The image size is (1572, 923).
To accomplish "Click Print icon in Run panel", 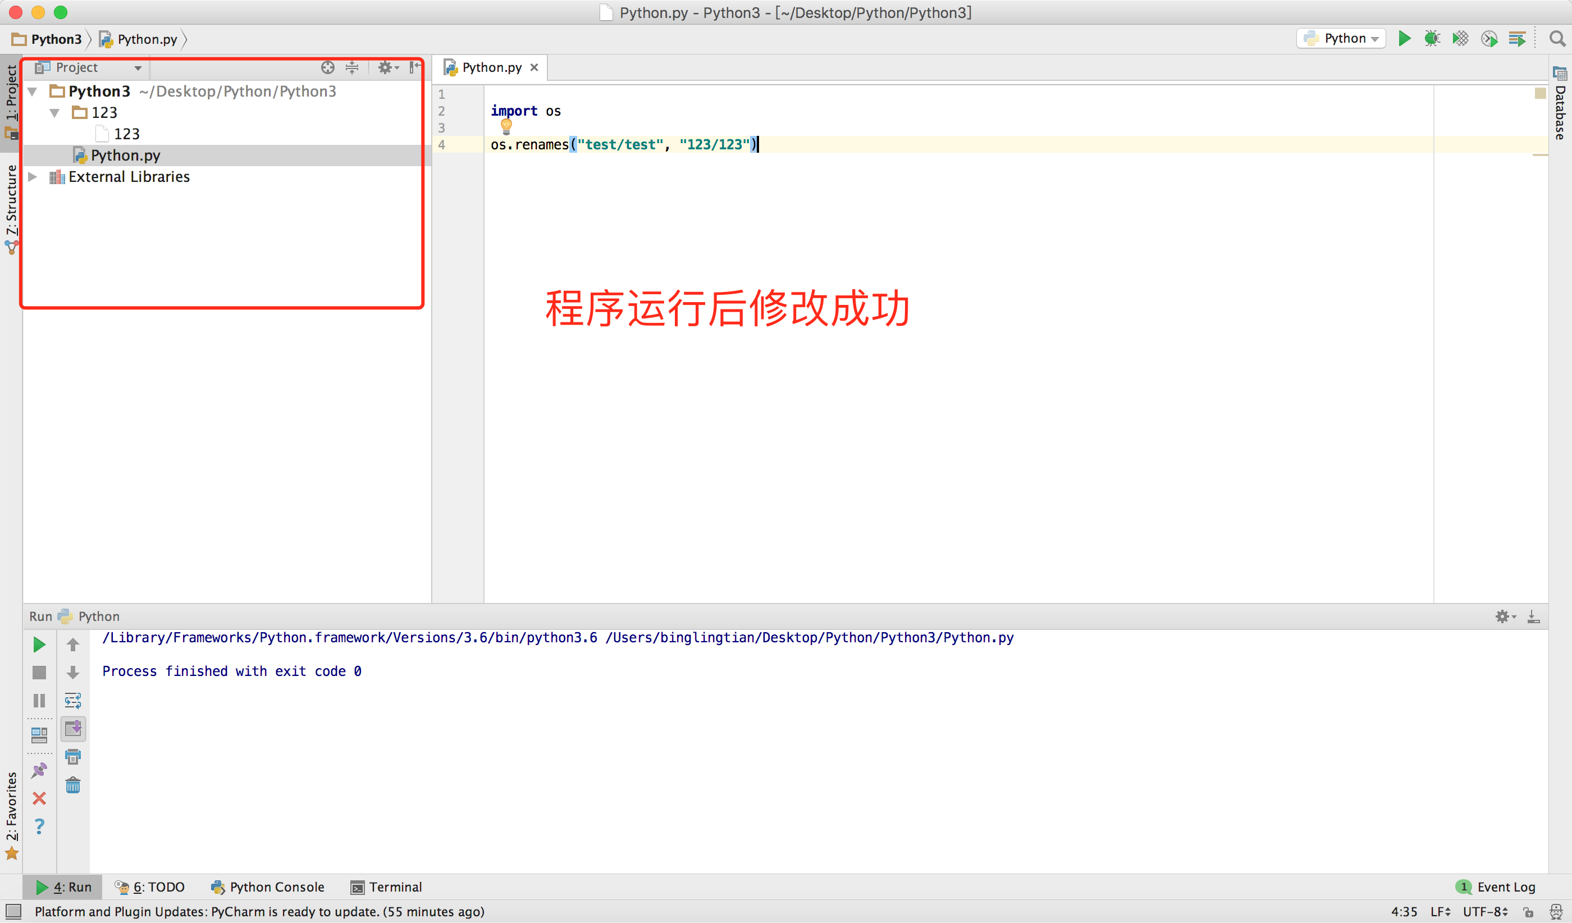I will pyautogui.click(x=73, y=756).
